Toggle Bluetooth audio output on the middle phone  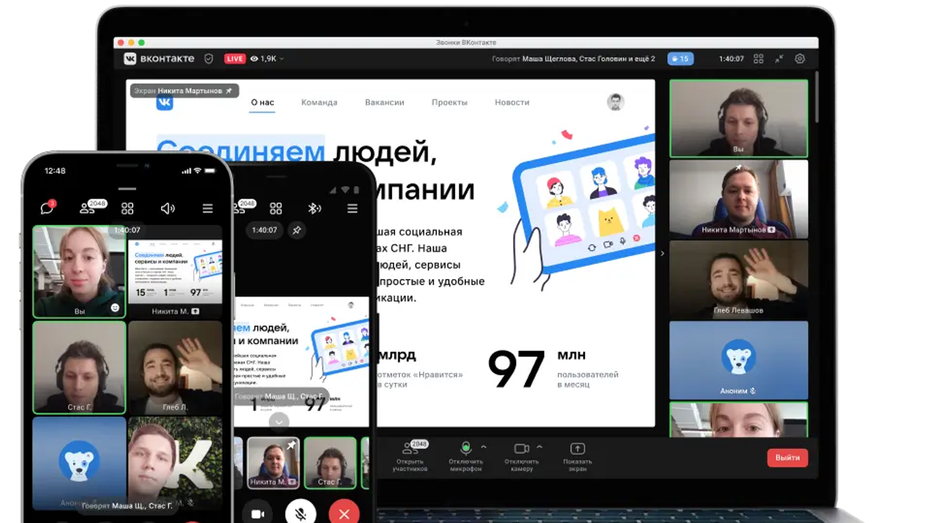(x=315, y=208)
